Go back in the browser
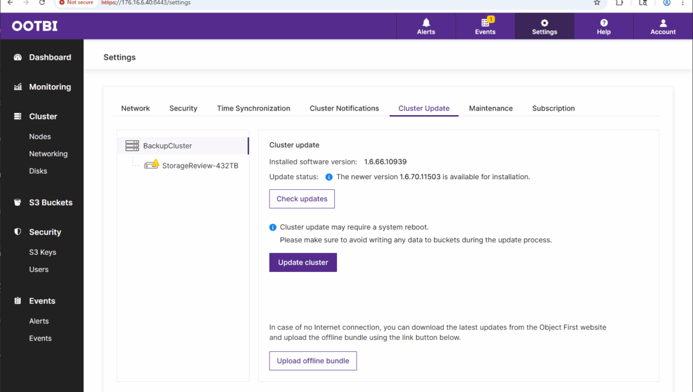 pos(10,2)
